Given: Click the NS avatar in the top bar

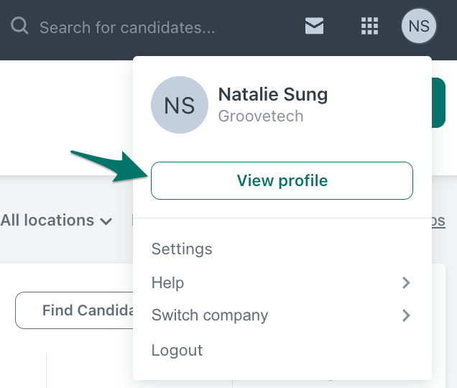Looking at the screenshot, I should coord(419,27).
